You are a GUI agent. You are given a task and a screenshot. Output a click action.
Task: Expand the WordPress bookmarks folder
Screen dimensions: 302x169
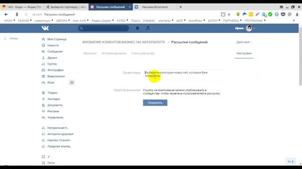(197, 21)
